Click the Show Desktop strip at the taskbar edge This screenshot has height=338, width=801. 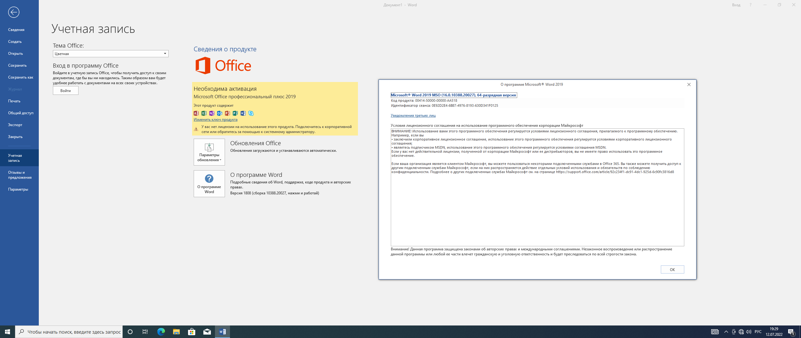click(800, 332)
